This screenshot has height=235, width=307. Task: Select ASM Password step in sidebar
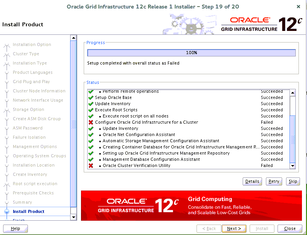coord(28,128)
